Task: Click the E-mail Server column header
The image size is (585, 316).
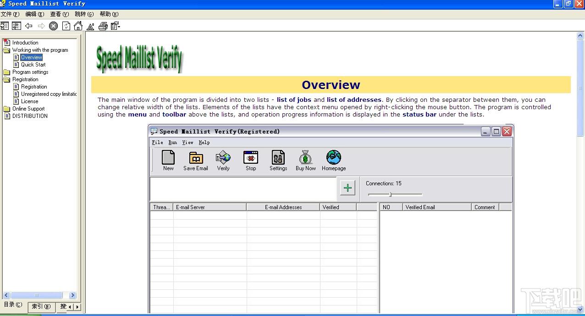Action: click(210, 207)
